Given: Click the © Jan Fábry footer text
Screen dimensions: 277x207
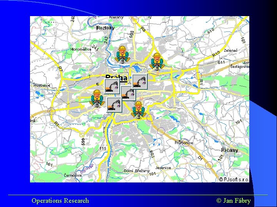Looking at the screenshot, I should [234, 200].
